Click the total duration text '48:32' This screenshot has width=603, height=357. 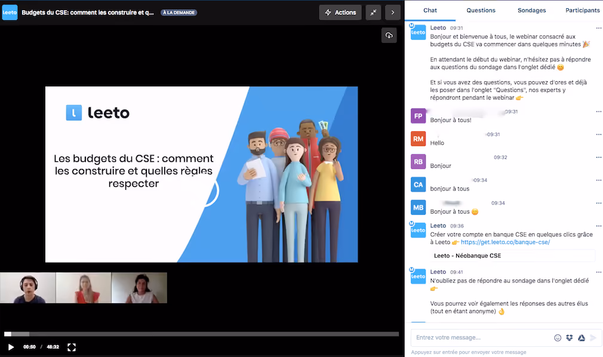coord(53,347)
